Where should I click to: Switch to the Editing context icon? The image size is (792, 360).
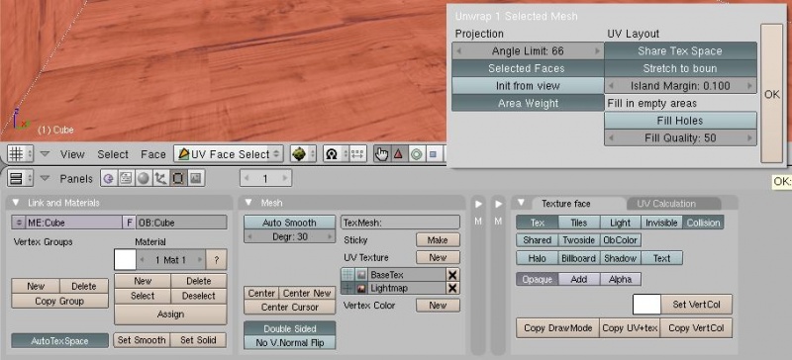pyautogui.click(x=178, y=178)
